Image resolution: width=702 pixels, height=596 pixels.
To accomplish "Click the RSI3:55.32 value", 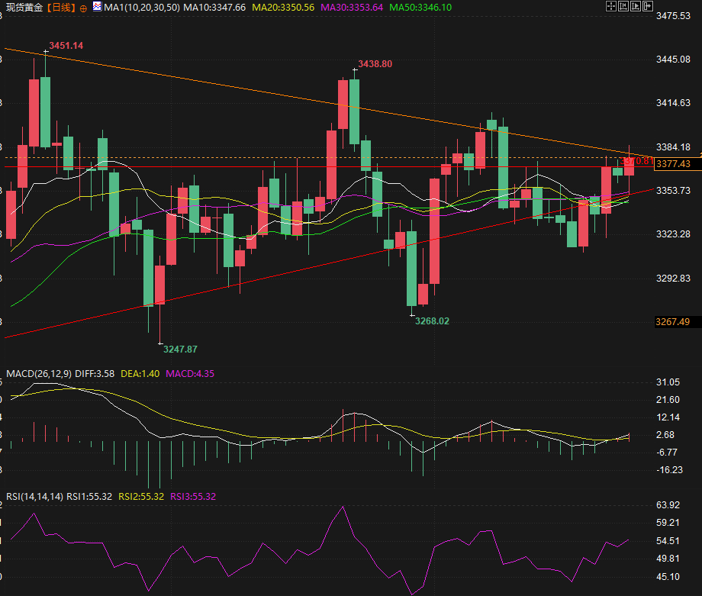I will pos(193,497).
